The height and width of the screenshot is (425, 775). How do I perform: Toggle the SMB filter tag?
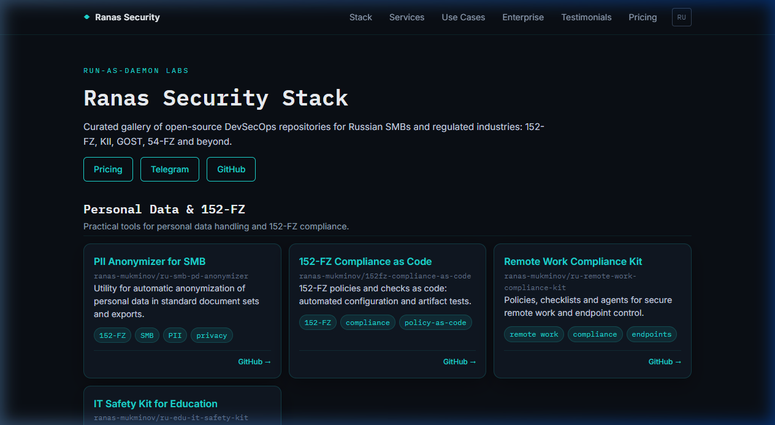[147, 335]
